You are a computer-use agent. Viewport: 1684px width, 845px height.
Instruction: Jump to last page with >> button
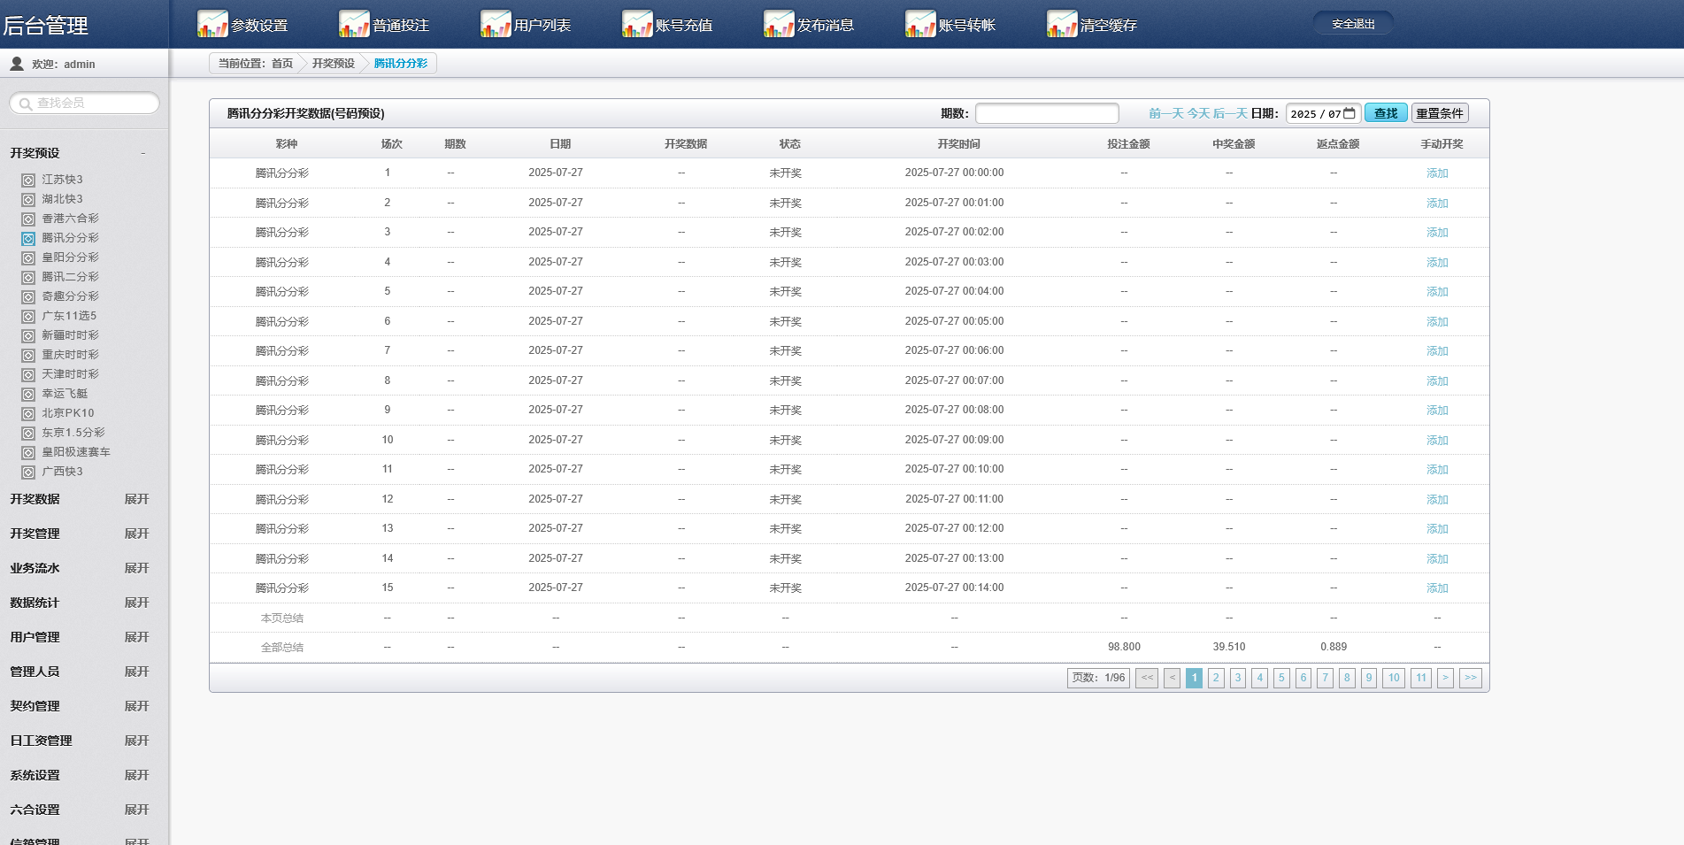click(1471, 678)
